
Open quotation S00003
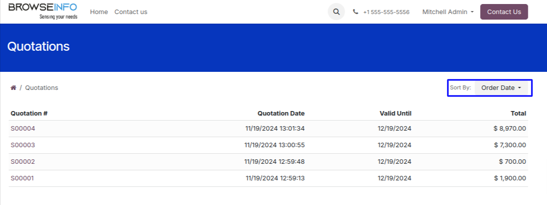pyautogui.click(x=23, y=145)
